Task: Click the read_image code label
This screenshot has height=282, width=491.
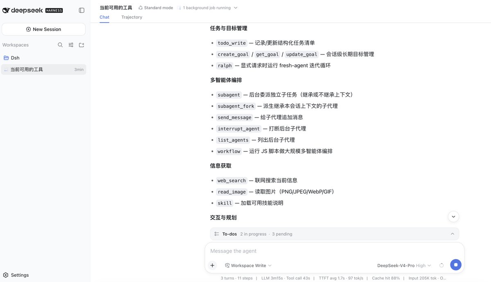Action: coord(232,192)
